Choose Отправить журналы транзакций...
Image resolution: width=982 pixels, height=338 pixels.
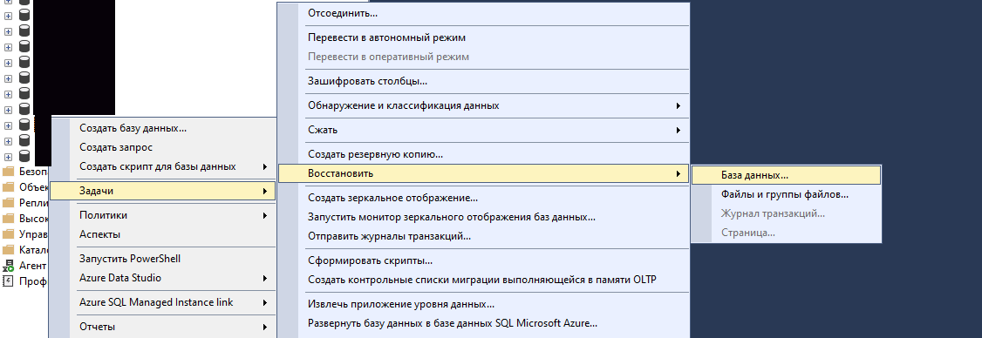[x=483, y=237]
